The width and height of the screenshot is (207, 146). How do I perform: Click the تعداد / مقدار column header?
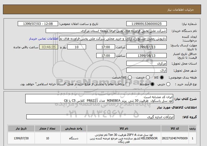point(48,129)
